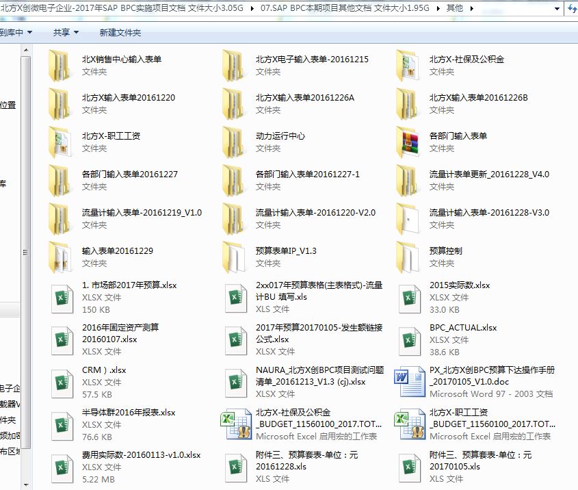The width and height of the screenshot is (578, 490).
Task: Click folder icon for 动力运行中心
Action: [x=233, y=142]
